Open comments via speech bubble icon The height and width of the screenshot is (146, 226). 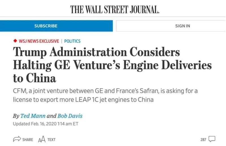[x=212, y=139]
